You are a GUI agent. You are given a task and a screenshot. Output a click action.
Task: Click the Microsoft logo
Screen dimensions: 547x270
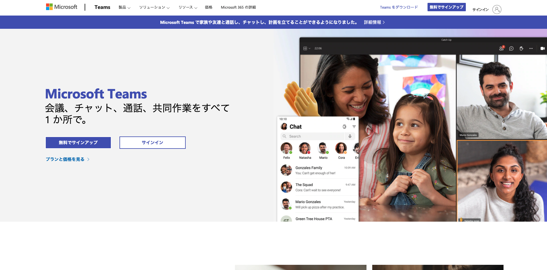62,7
